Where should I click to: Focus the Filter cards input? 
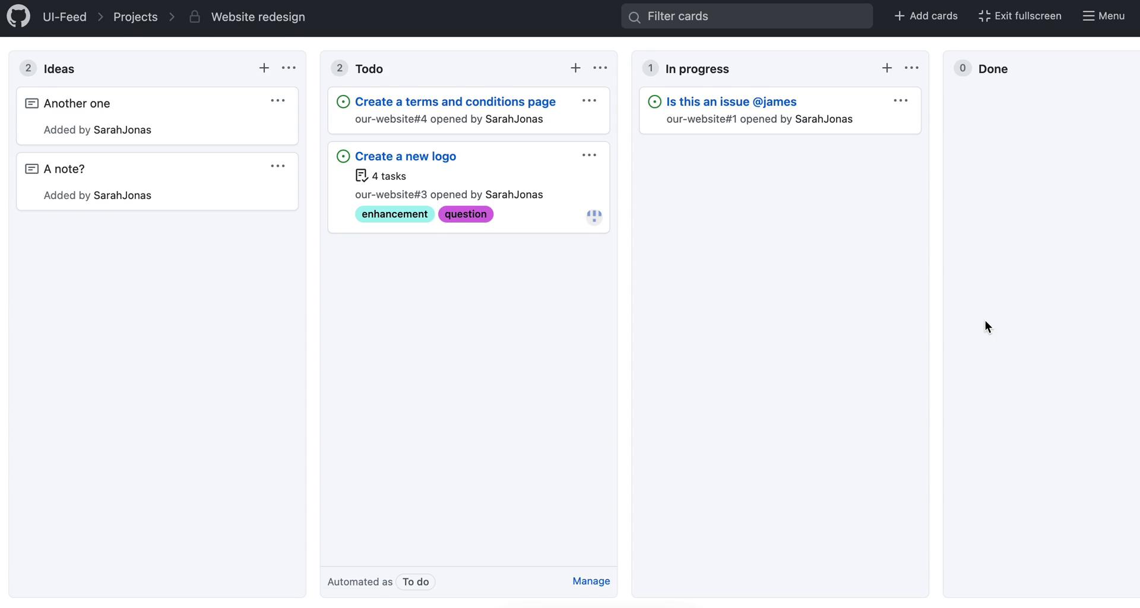(747, 16)
